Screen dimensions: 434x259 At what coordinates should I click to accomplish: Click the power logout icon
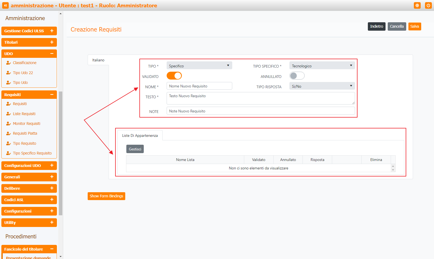point(428,5)
